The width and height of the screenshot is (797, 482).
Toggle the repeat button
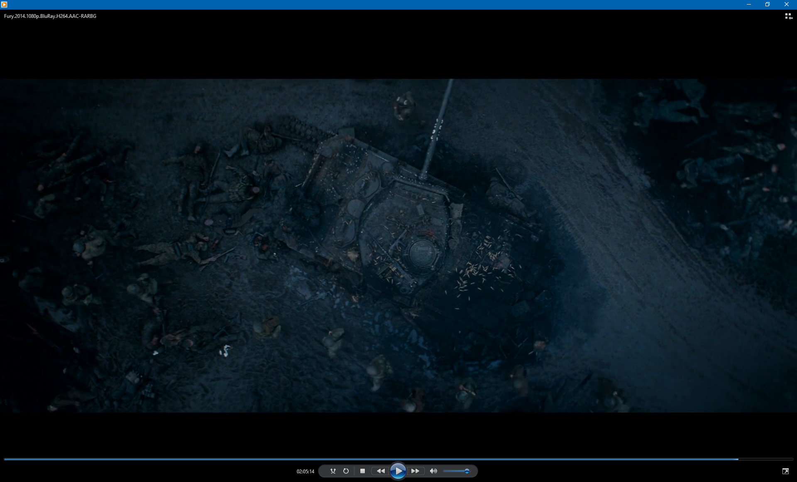346,471
